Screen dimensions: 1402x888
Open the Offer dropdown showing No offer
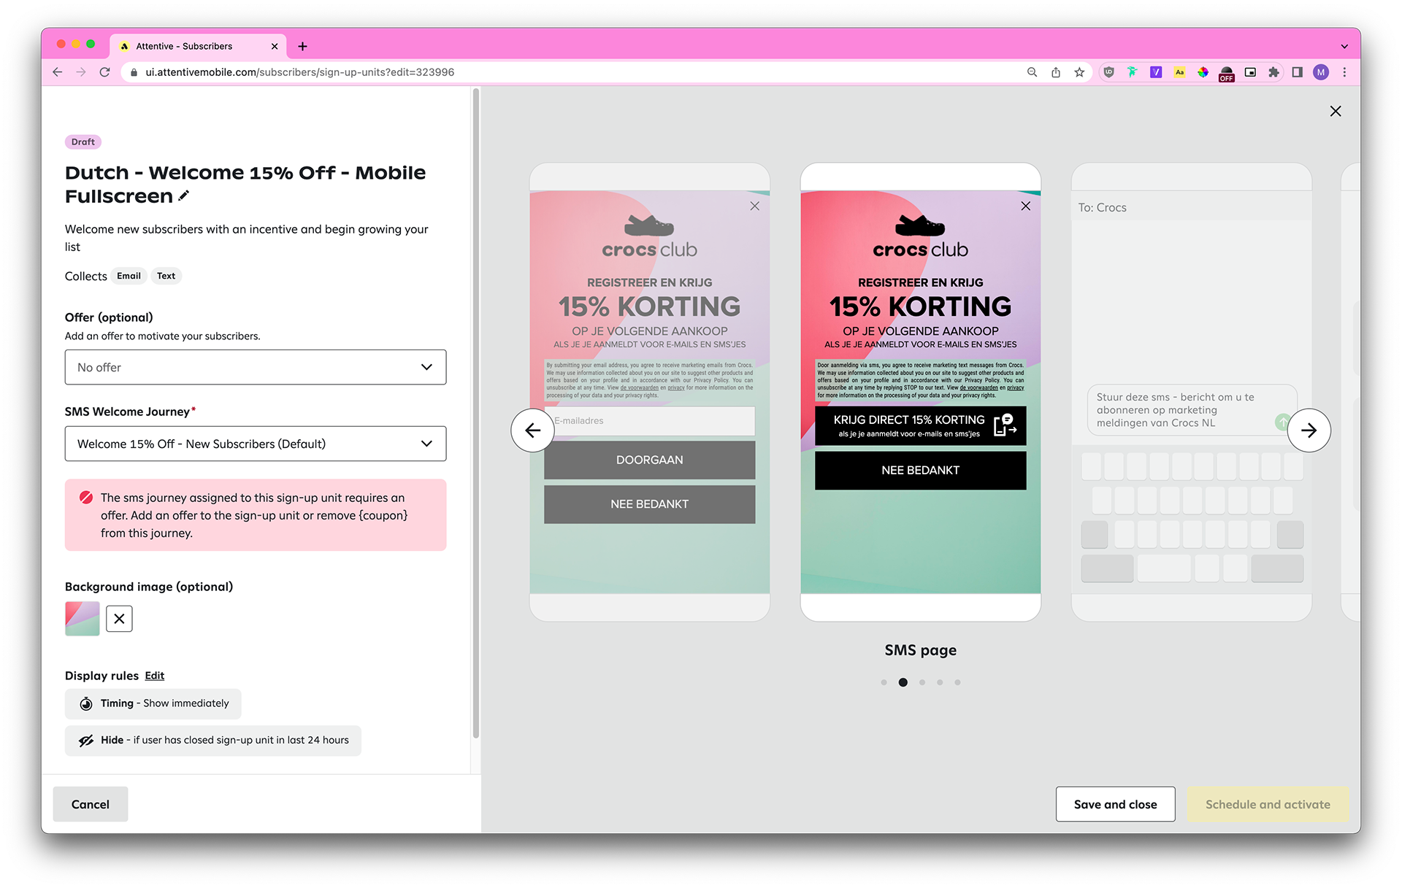255,367
